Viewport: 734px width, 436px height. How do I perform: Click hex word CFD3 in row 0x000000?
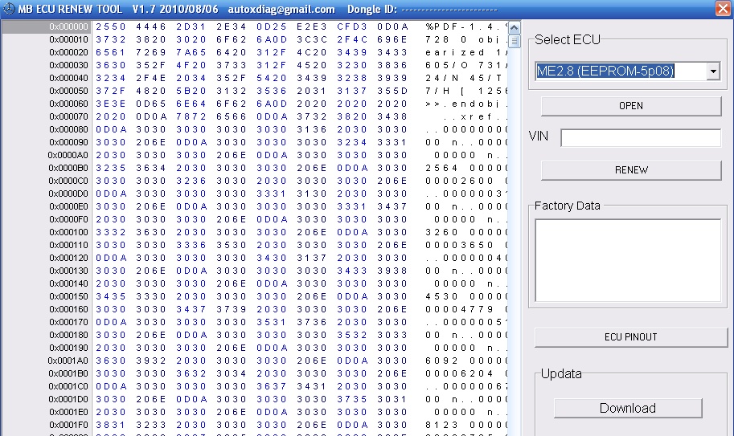coord(352,26)
